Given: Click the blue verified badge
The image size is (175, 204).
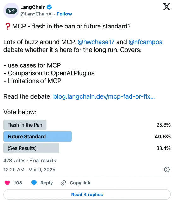Looking at the screenshot, I should [x=49, y=7].
